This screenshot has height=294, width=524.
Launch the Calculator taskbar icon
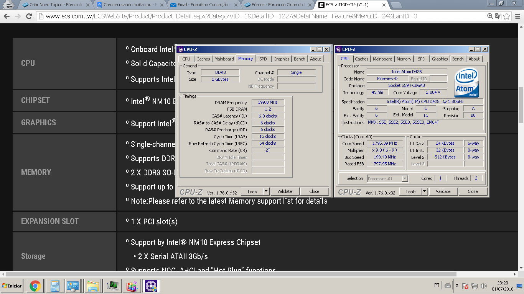(x=54, y=286)
